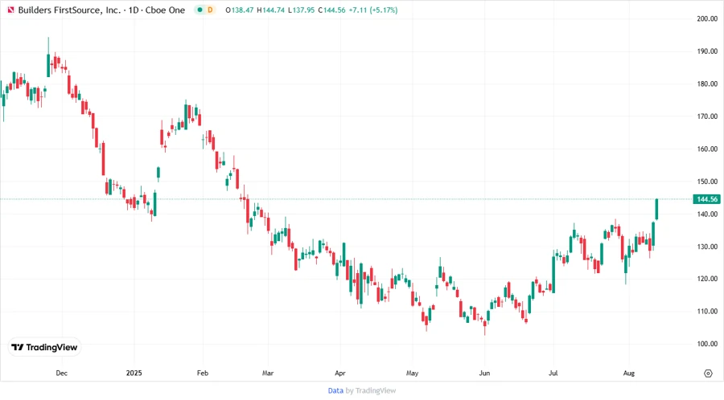Follow the Data link below chart
Screen dimensions: 724x400
coord(335,391)
